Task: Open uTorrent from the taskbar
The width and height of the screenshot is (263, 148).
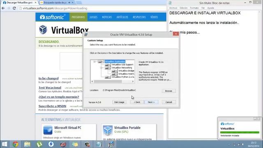Action: (x=39, y=144)
